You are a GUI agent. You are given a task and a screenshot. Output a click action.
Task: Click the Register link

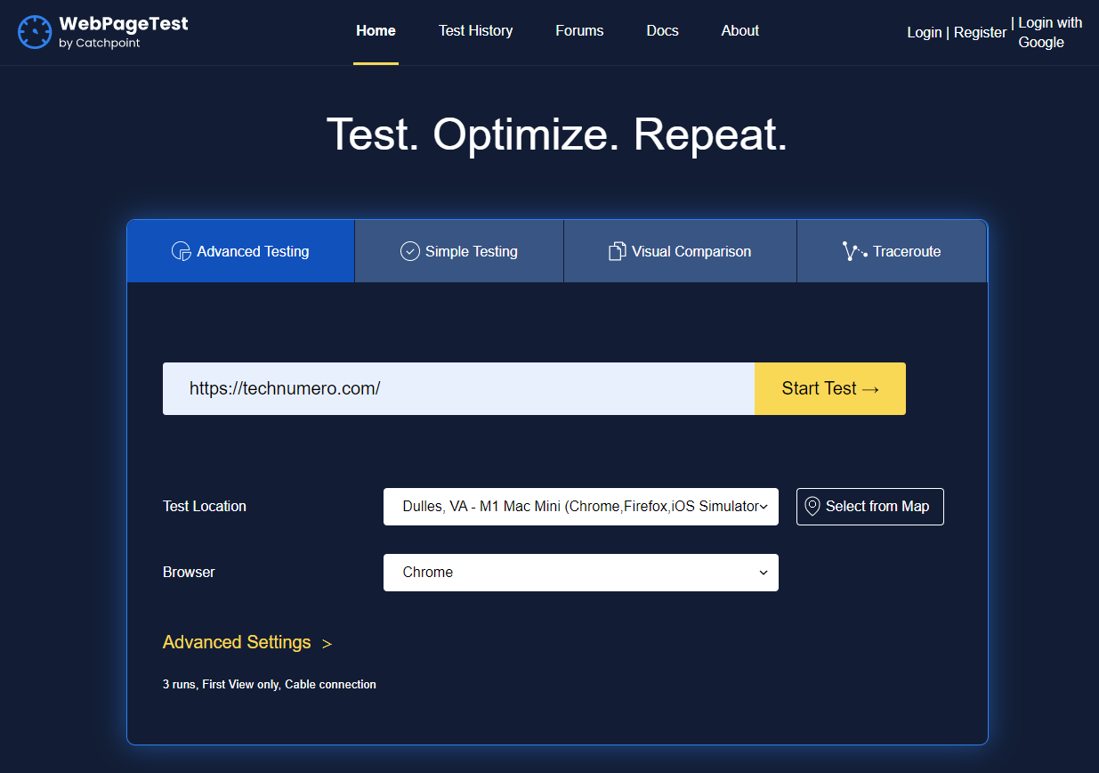(980, 32)
